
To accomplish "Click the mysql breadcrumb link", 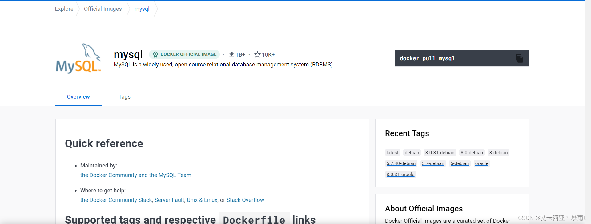I will pos(142,9).
